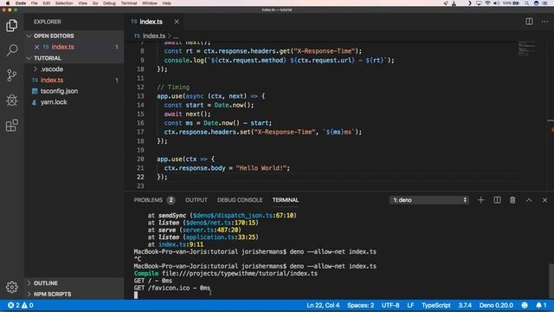
Task: Close the bottom panel
Action: [544, 200]
